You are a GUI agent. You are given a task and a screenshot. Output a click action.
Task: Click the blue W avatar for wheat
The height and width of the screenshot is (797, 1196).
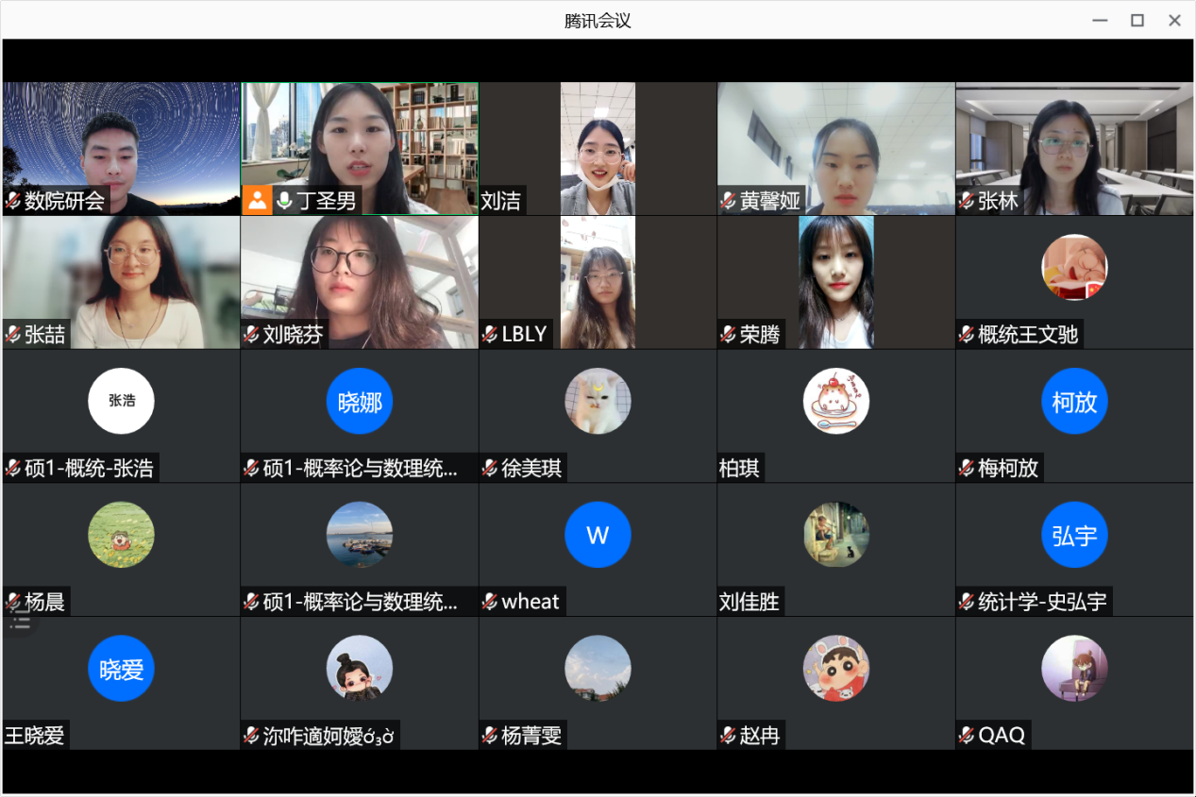coord(598,536)
